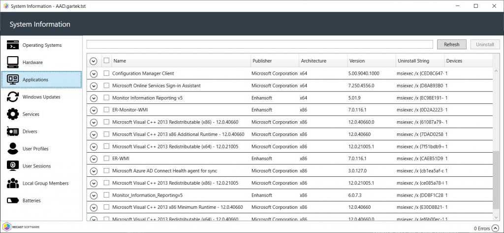
Task: Sort by the Uninstall String column header
Action: click(420, 61)
